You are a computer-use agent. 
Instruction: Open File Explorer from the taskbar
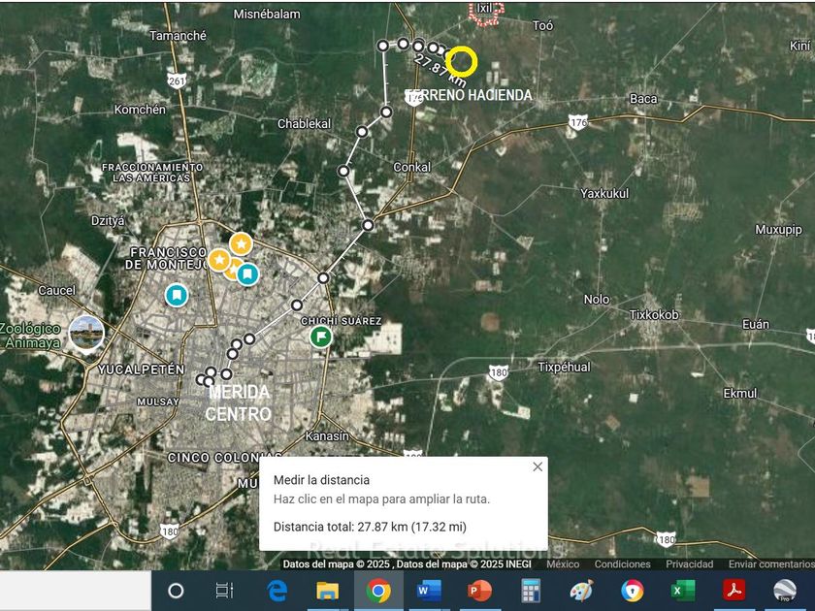pos(328,591)
